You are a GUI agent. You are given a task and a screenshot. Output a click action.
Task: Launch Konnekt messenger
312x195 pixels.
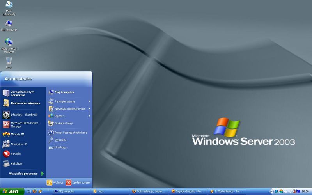pyautogui.click(x=23, y=154)
